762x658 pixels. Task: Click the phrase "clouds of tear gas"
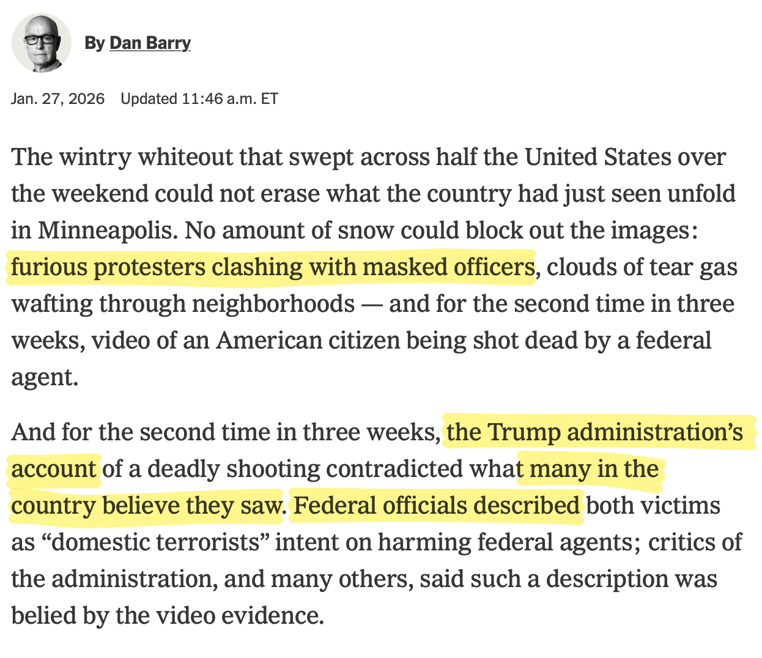coord(641,267)
